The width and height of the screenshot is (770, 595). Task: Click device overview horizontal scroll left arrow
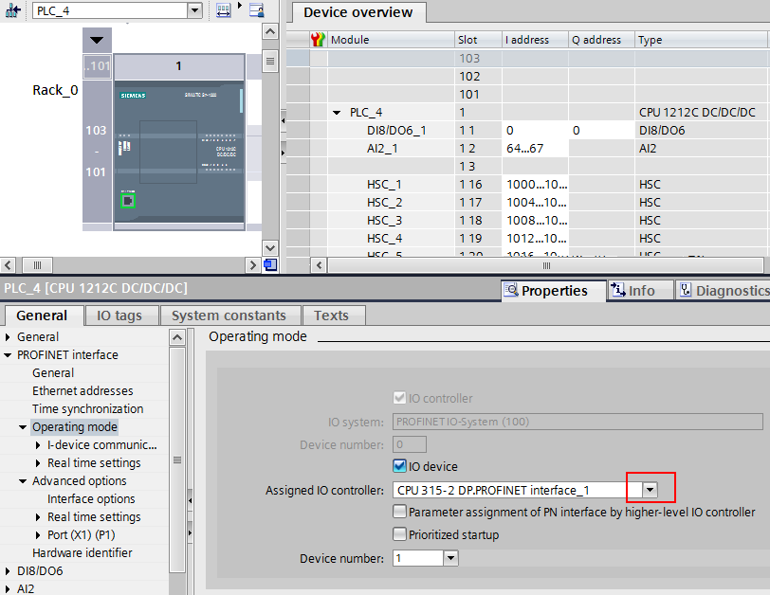(x=320, y=265)
